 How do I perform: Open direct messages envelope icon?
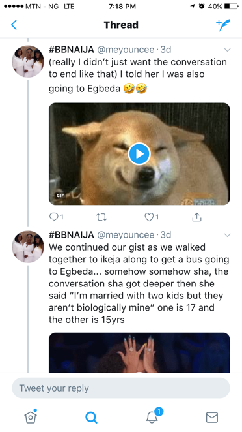[212, 417]
